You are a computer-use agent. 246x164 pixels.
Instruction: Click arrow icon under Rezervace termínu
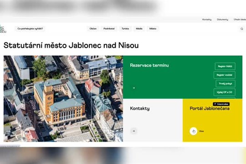click(x=133, y=88)
